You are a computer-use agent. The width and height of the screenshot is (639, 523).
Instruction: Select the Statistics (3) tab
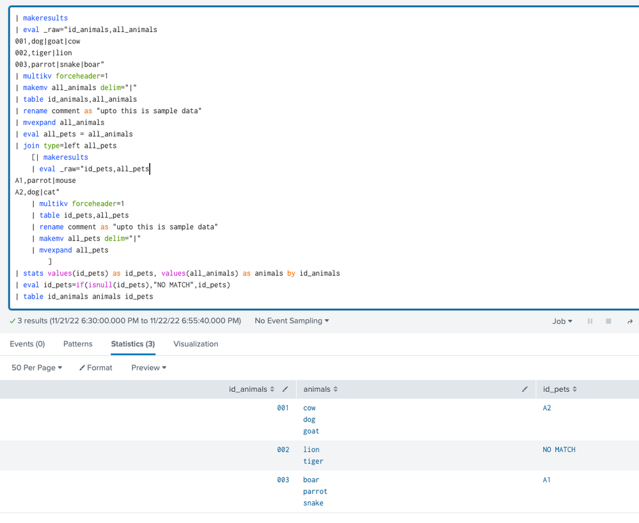pos(133,344)
